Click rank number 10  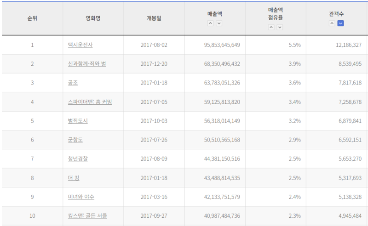(x=32, y=216)
